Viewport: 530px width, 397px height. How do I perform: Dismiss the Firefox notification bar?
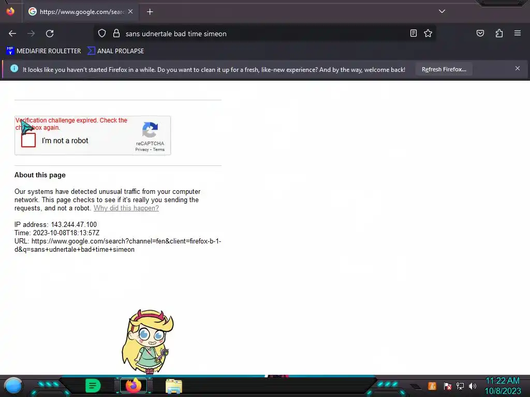pyautogui.click(x=518, y=68)
